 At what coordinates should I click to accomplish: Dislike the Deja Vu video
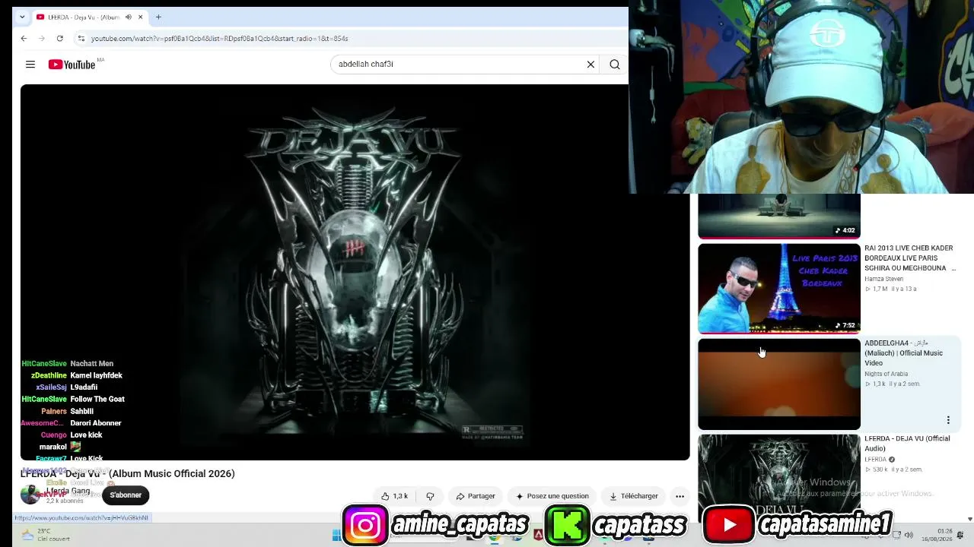click(430, 496)
